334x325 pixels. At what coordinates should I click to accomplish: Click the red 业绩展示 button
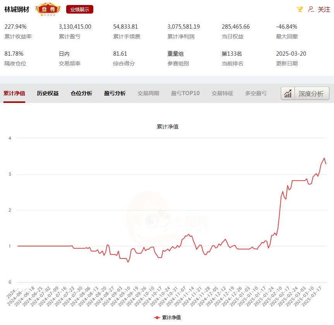click(x=80, y=9)
